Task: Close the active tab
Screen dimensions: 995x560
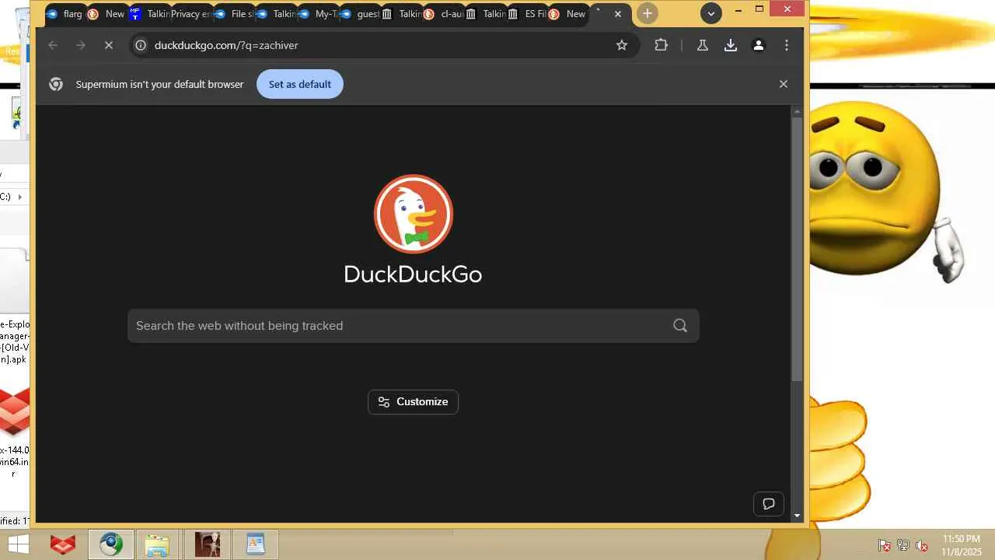Action: point(618,14)
